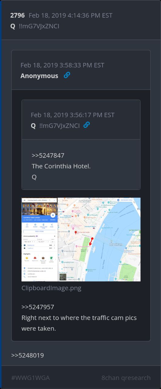Click the 8chan qresearch board label
Image resolution: width=161 pixels, height=389 pixels.
tap(126, 378)
